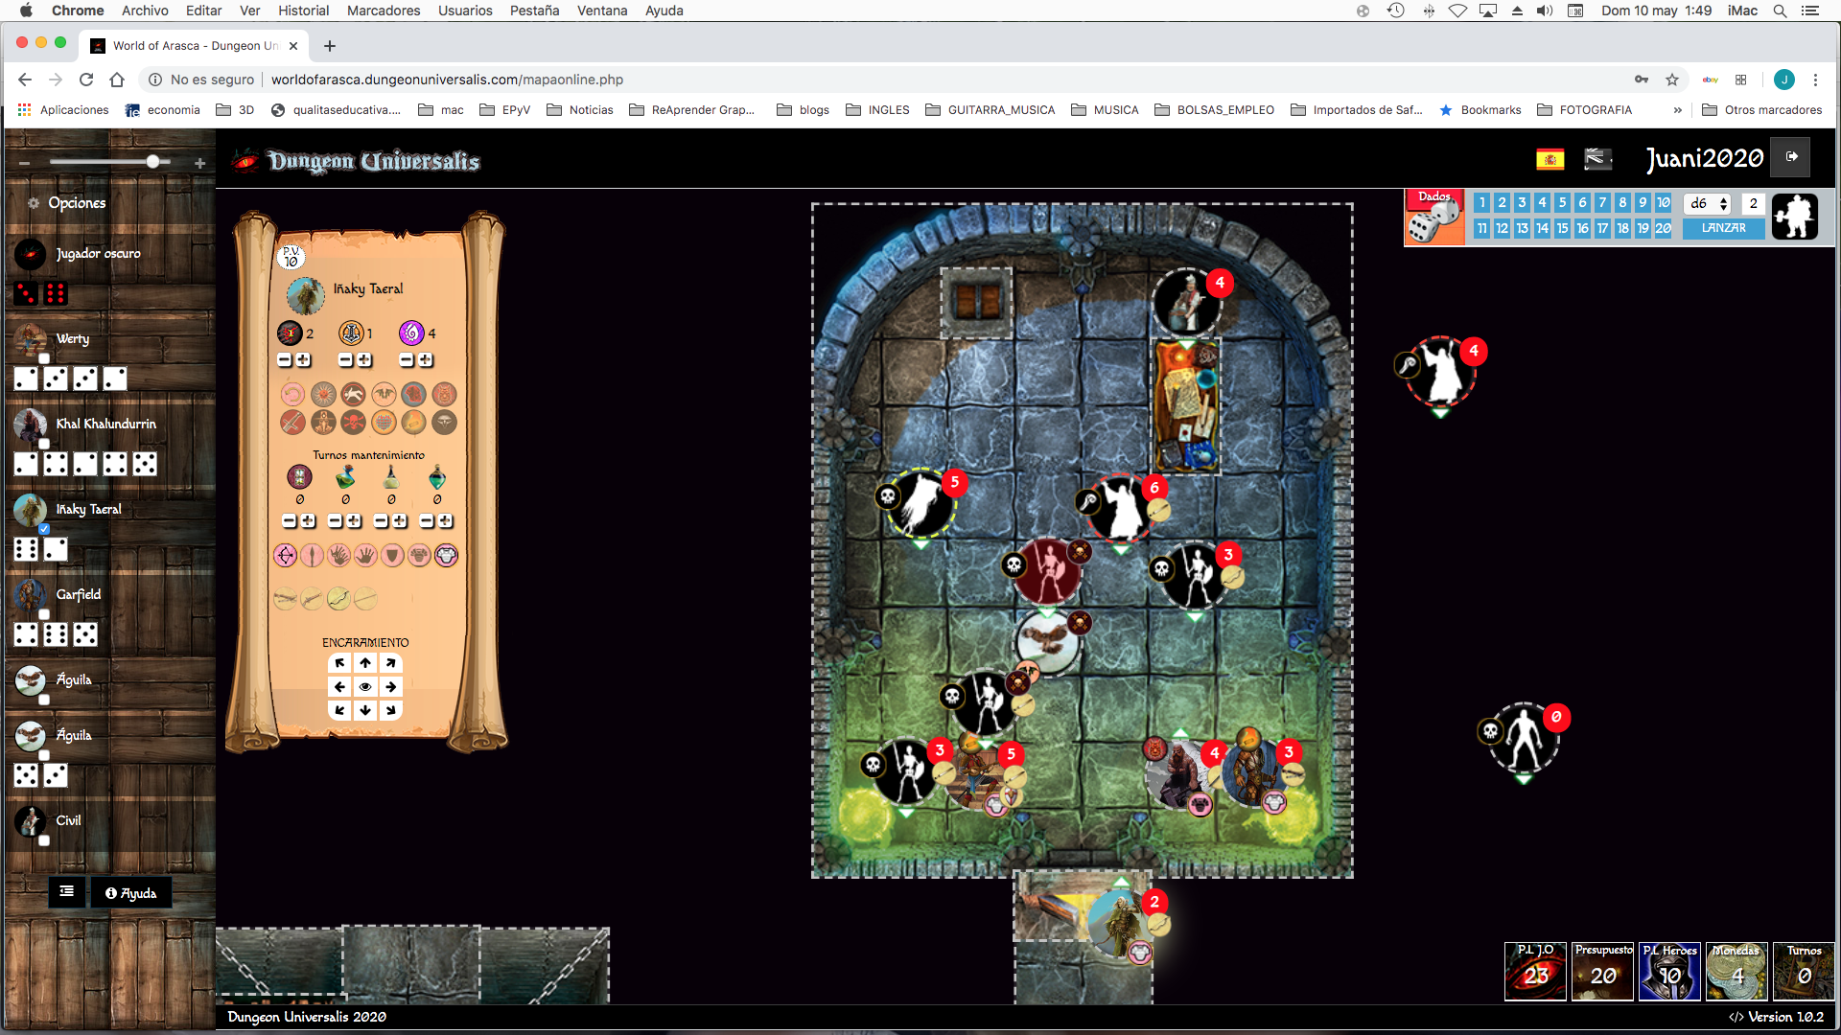Viewport: 1841px width, 1035px height.
Task: Toggle Werty selection checkbox
Action: [43, 358]
